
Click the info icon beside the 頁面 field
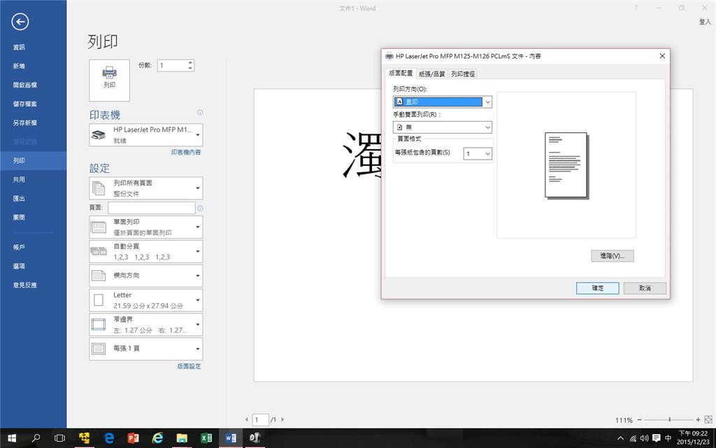pyautogui.click(x=200, y=209)
